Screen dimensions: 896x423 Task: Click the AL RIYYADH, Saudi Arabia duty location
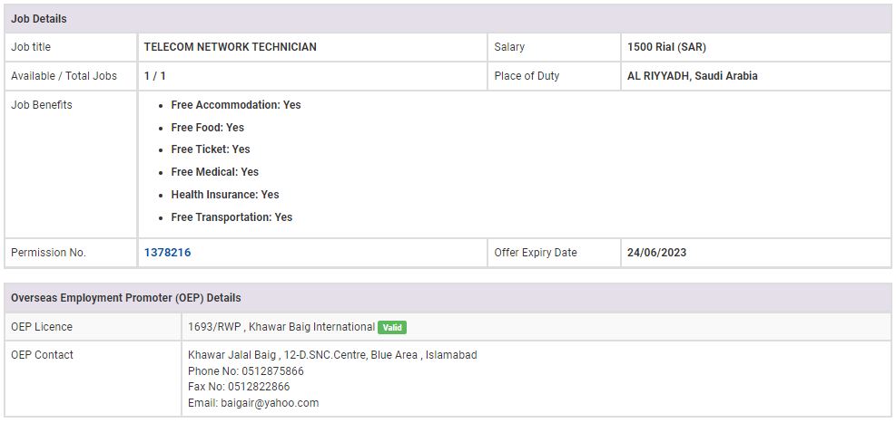coord(692,76)
